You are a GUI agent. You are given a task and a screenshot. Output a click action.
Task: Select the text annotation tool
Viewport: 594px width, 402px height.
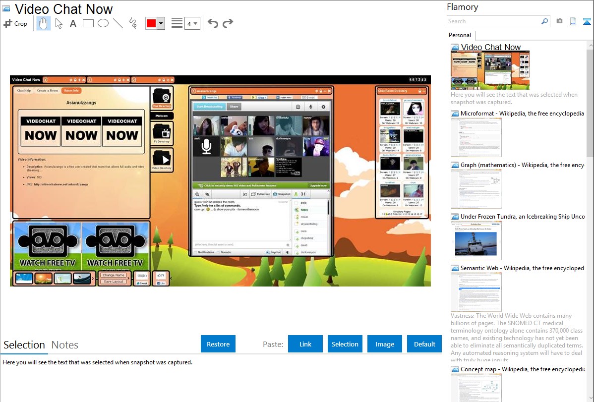(73, 23)
